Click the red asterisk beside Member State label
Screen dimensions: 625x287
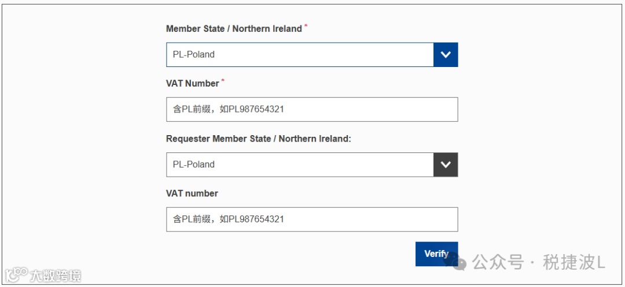[x=306, y=26]
